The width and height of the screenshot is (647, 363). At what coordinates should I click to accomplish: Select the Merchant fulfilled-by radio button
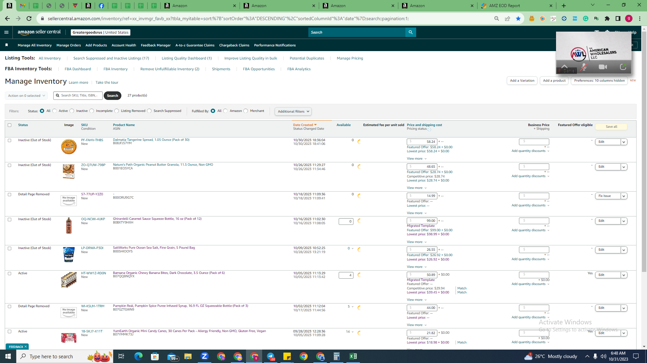[x=246, y=111]
